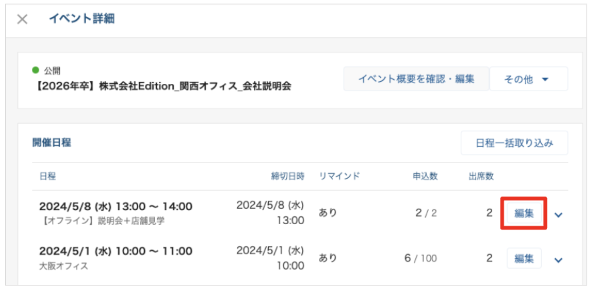This screenshot has width=593, height=289.
Task: Click the 締切日時 column header
Action: point(287,176)
